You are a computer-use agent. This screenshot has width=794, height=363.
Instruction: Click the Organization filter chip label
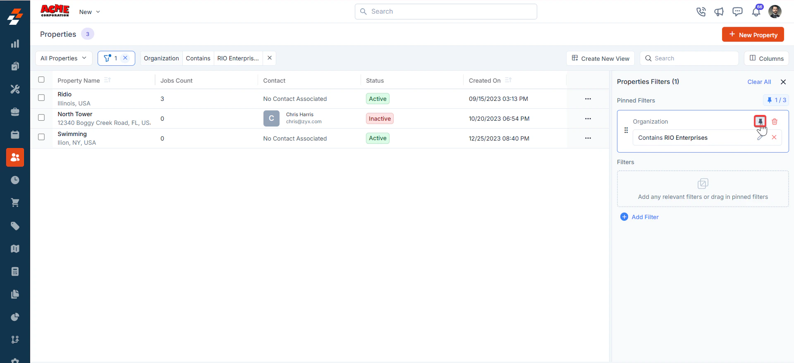click(161, 58)
